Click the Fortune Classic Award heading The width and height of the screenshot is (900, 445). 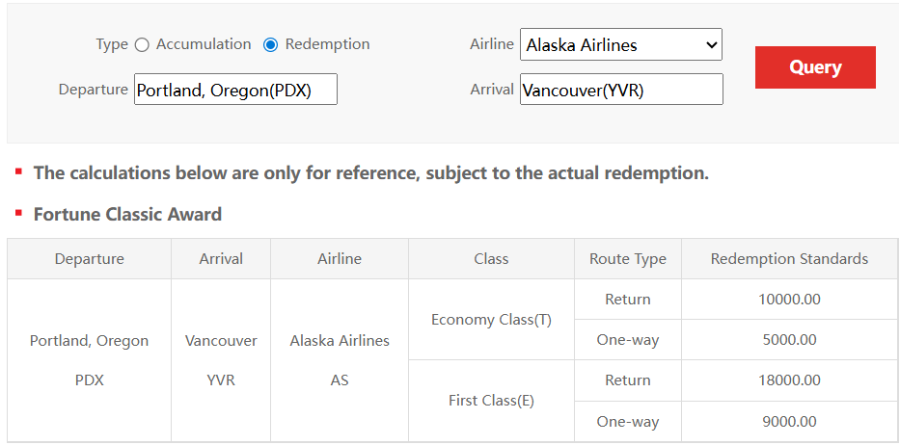(x=127, y=215)
